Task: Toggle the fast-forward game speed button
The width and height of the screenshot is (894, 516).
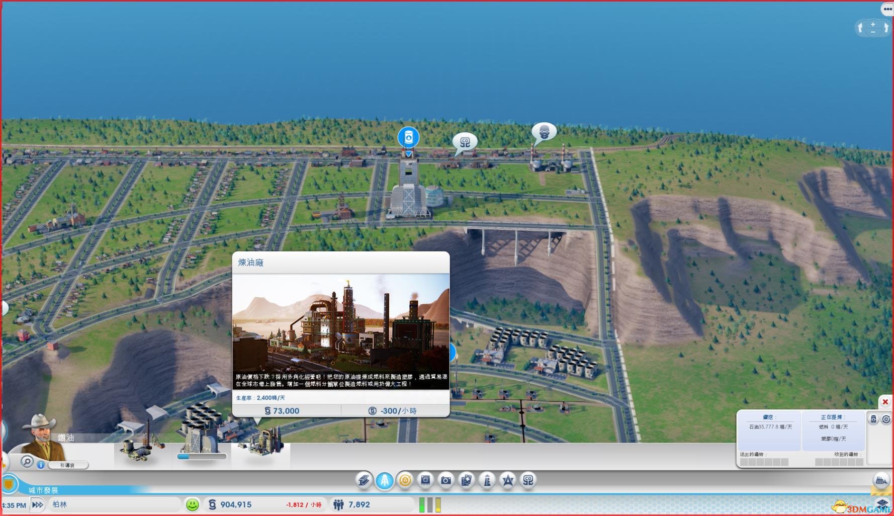Action: pos(38,504)
